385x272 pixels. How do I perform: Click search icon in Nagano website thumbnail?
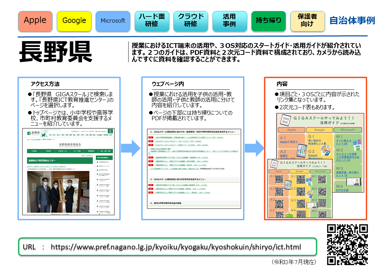[110, 131]
